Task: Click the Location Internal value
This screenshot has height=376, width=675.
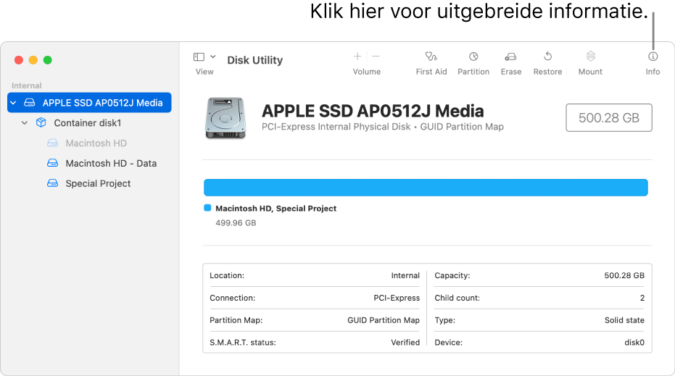Action: pyautogui.click(x=405, y=275)
